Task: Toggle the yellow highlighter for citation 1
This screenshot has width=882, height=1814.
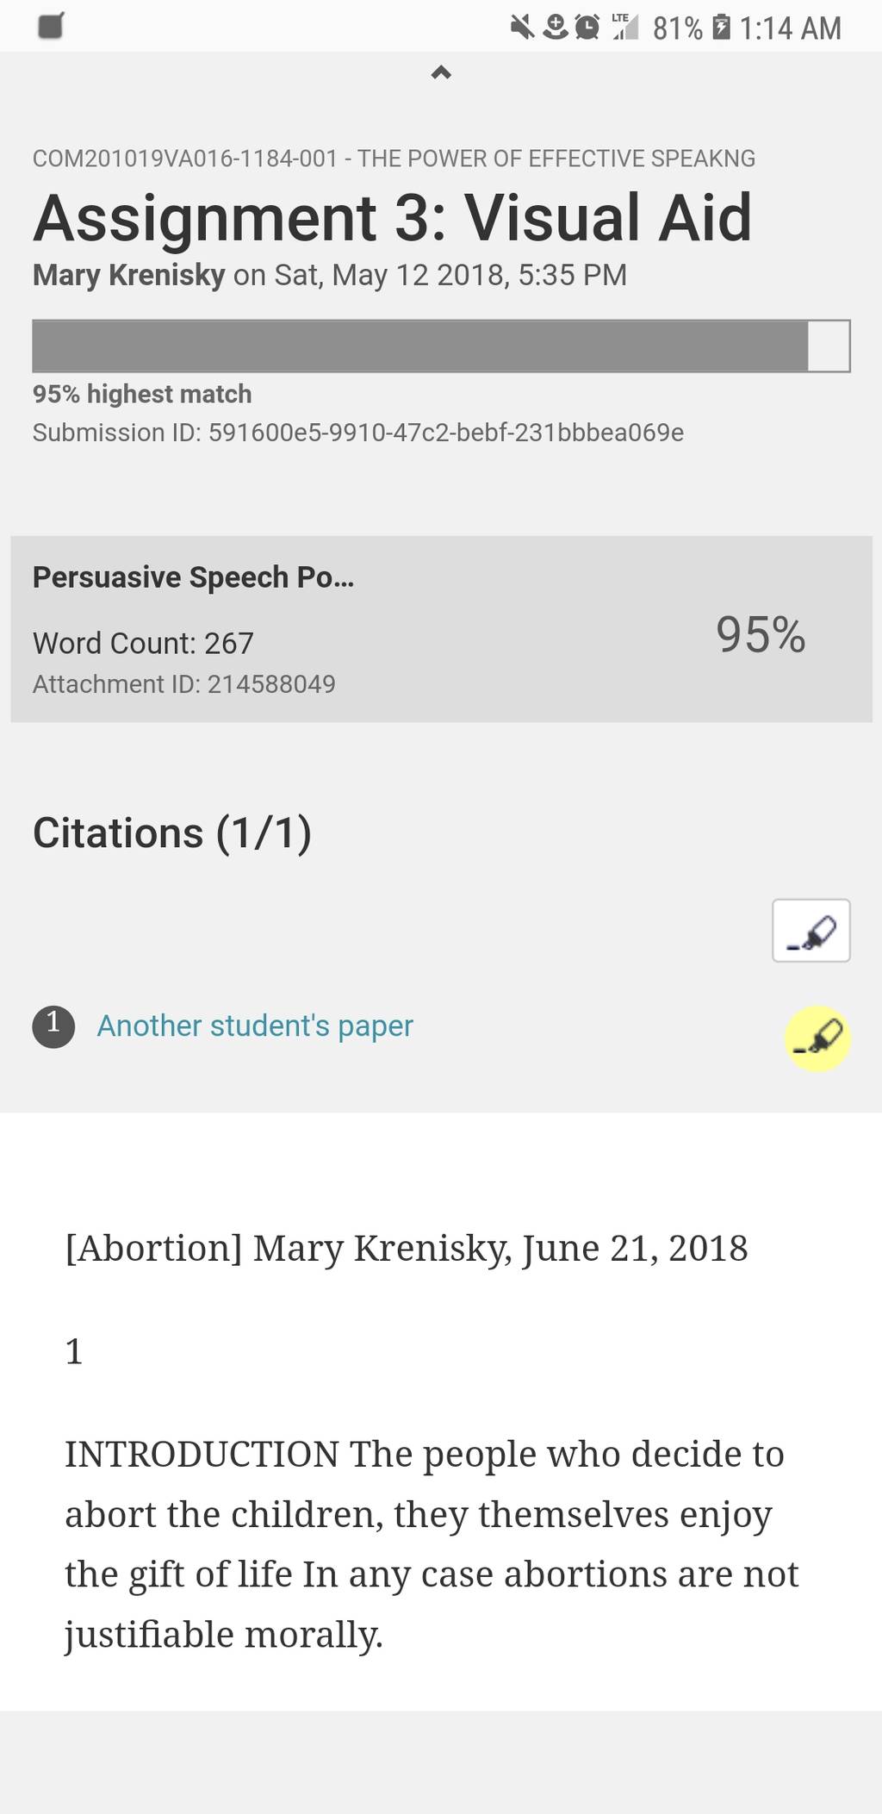Action: click(817, 1038)
